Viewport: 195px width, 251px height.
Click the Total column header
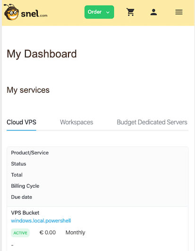pyautogui.click(x=17, y=175)
